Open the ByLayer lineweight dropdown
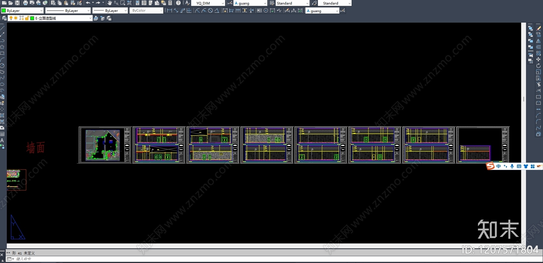 pyautogui.click(x=110, y=10)
